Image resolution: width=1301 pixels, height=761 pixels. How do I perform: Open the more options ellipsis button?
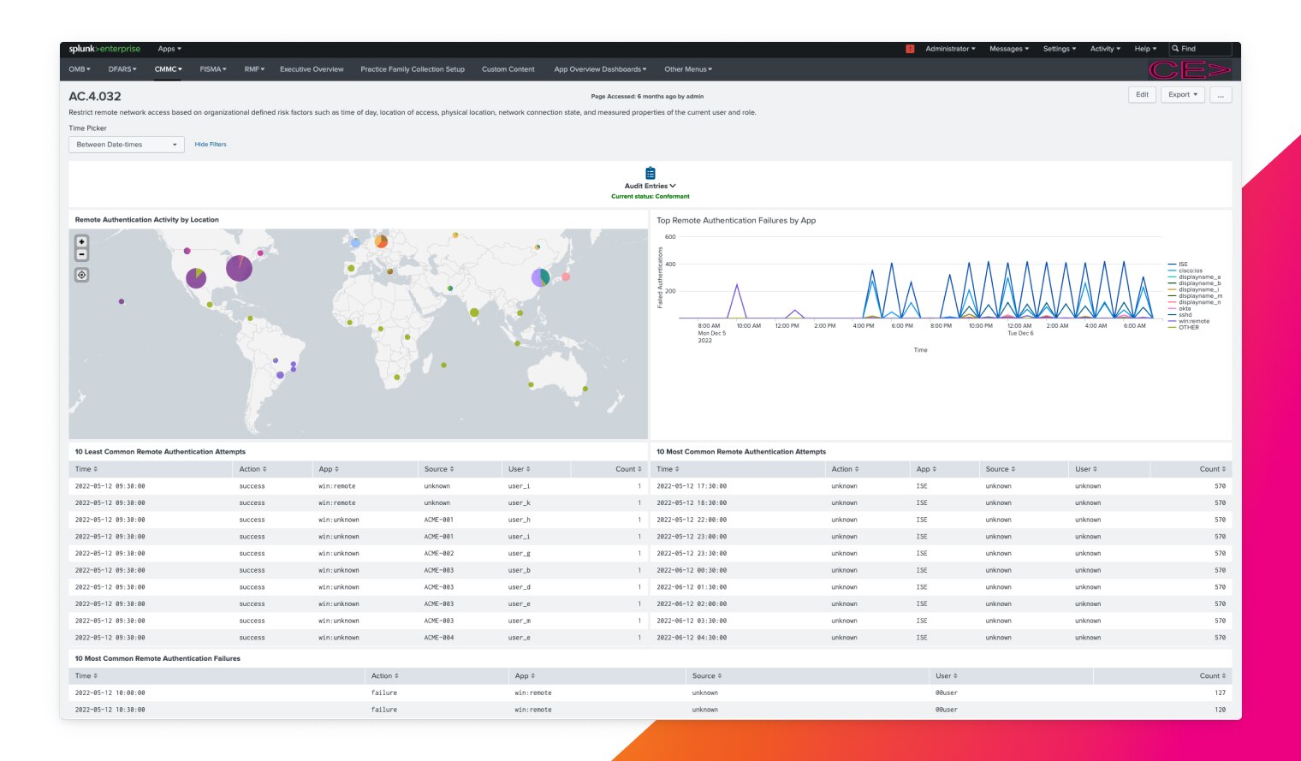1221,95
